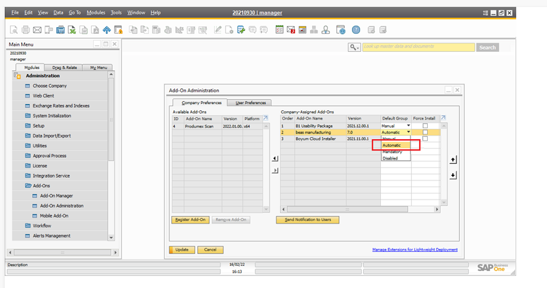Open Help with the question mark icon

click(x=356, y=30)
